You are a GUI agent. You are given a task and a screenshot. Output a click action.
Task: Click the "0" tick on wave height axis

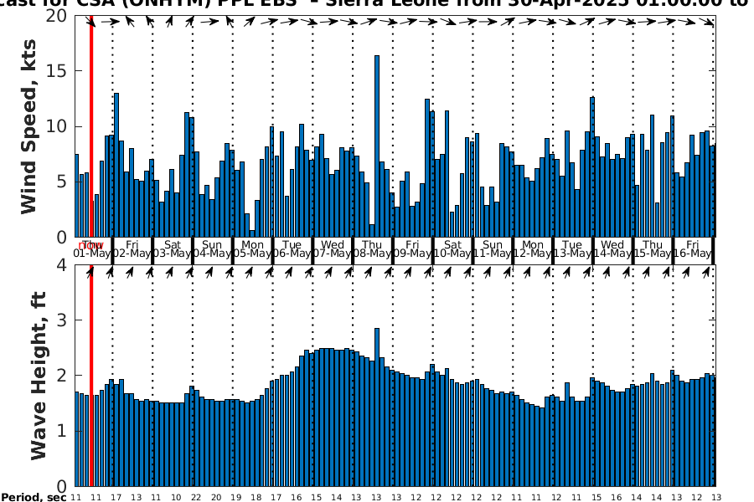tap(61, 486)
